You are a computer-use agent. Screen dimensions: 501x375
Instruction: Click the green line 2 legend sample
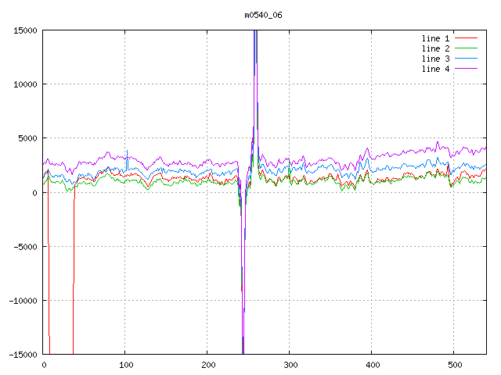pos(467,48)
